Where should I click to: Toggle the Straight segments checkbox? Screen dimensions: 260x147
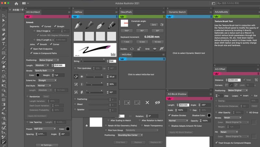click(x=55, y=26)
